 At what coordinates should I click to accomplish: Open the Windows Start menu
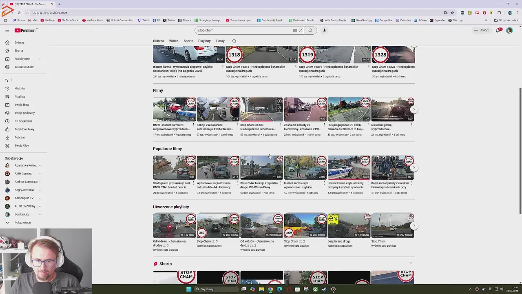pos(189,289)
